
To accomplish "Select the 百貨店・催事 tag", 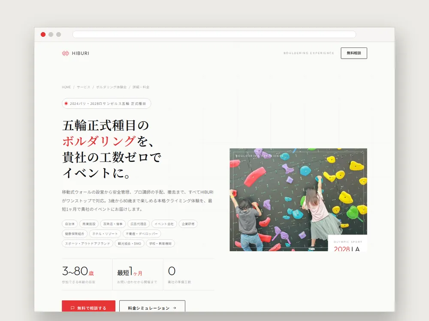I will click(x=113, y=224).
